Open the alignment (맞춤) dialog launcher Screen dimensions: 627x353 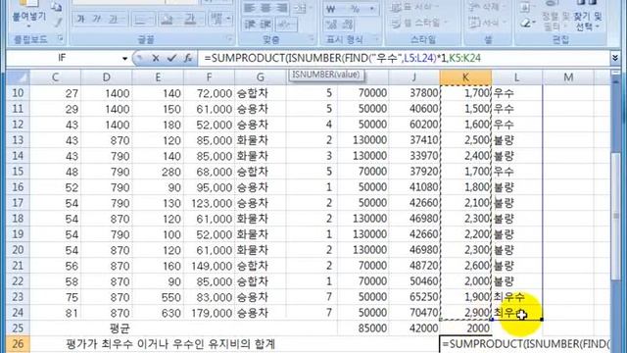coord(311,38)
